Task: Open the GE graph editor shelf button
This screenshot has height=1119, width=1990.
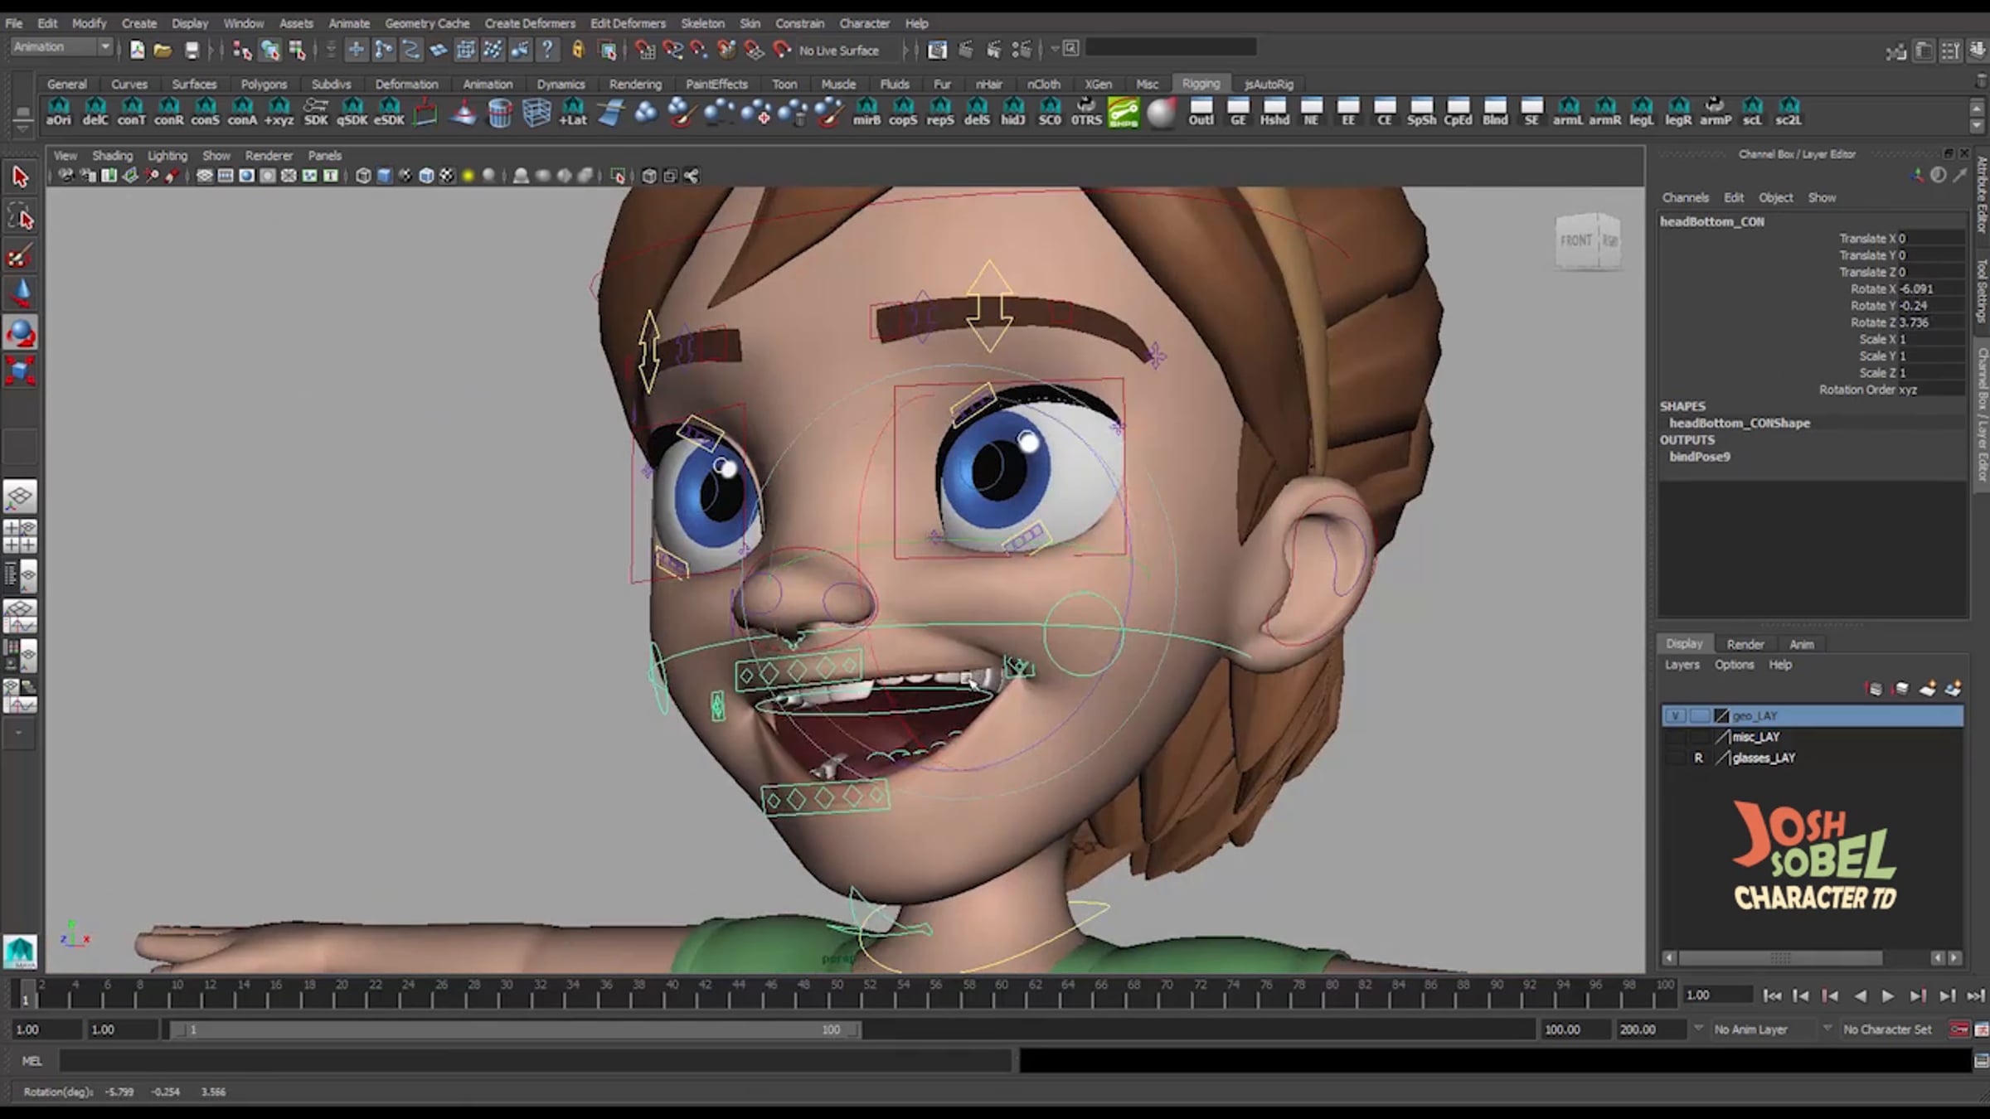Action: pos(1238,111)
